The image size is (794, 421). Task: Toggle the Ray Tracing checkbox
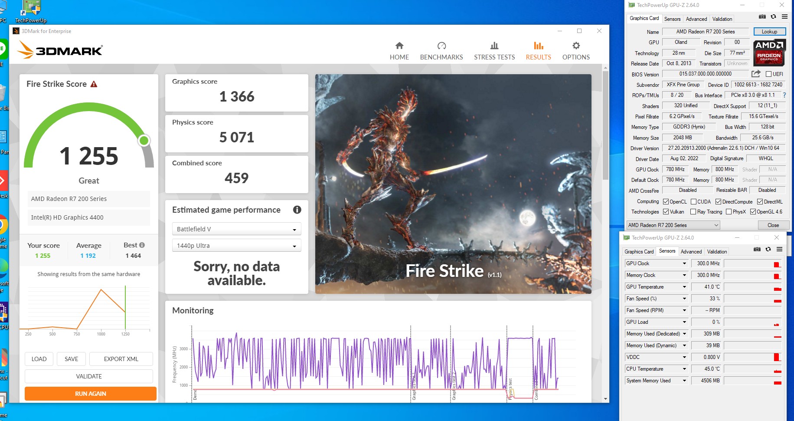coord(693,212)
